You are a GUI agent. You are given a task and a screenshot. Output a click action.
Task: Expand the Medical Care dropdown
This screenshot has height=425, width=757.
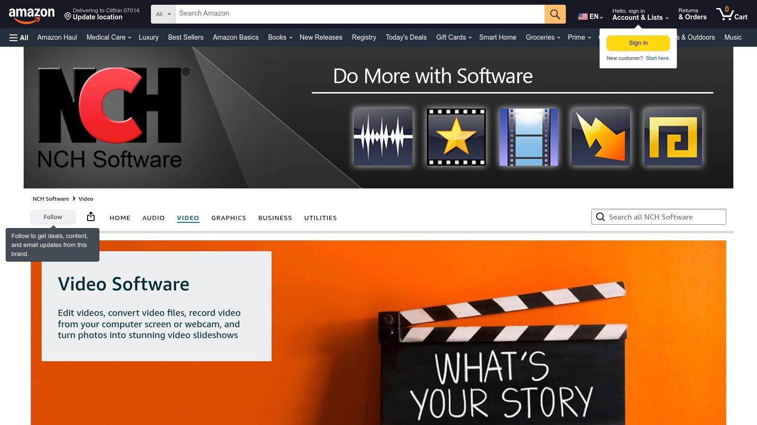click(x=108, y=37)
